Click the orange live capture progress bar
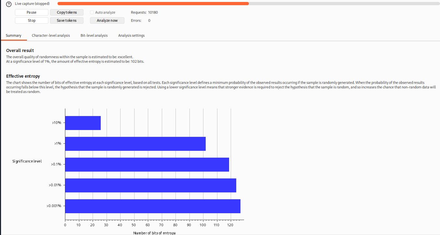 (x=153, y=4)
